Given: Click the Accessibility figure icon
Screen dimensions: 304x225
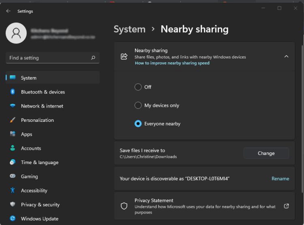Looking at the screenshot, I should [13, 190].
